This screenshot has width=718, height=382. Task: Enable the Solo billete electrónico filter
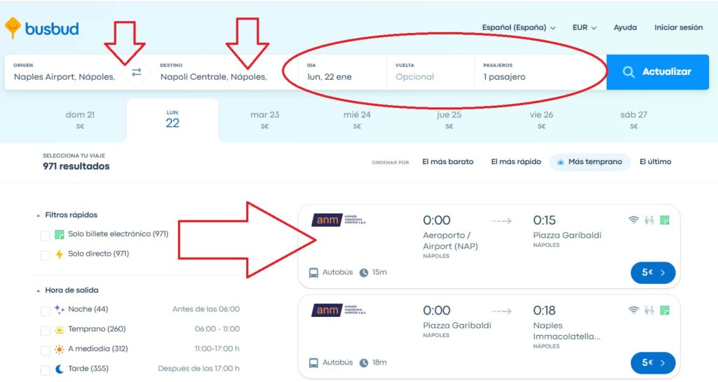click(46, 236)
